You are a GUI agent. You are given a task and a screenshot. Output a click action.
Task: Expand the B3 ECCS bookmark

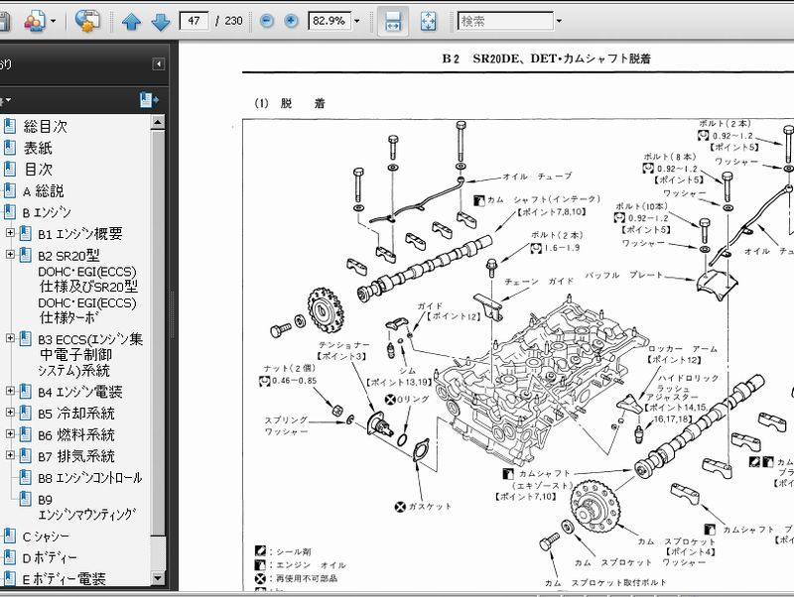tap(10, 338)
